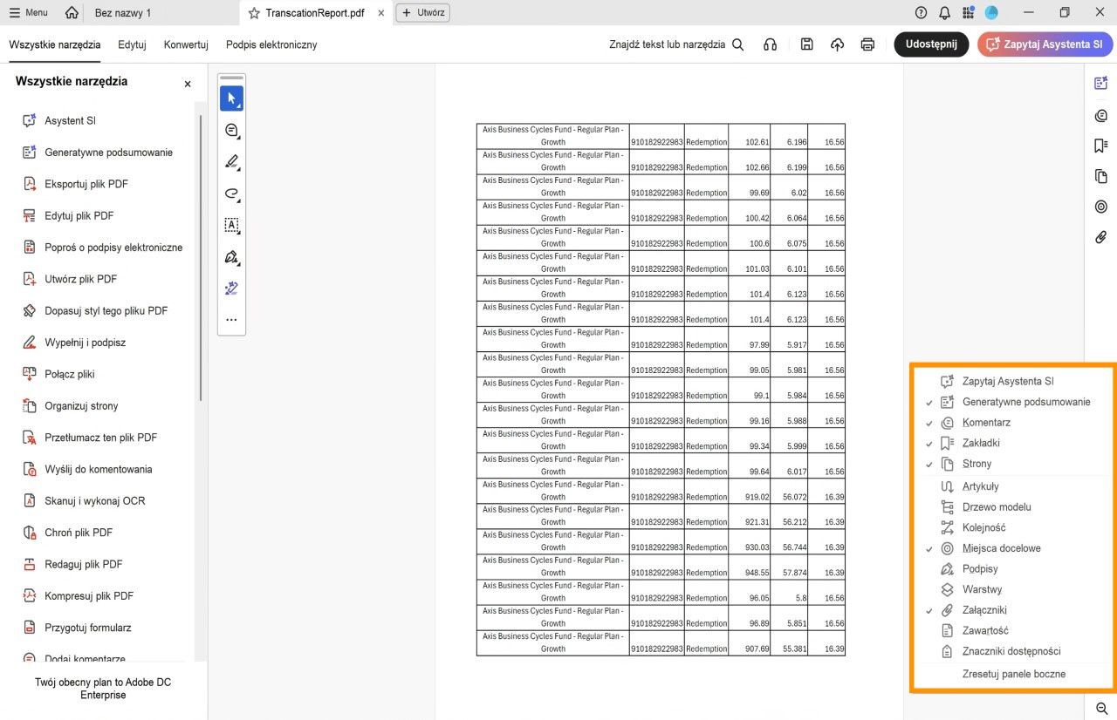Open Kompresuj plik PDF tool
Image resolution: width=1117 pixels, height=720 pixels.
coord(89,596)
